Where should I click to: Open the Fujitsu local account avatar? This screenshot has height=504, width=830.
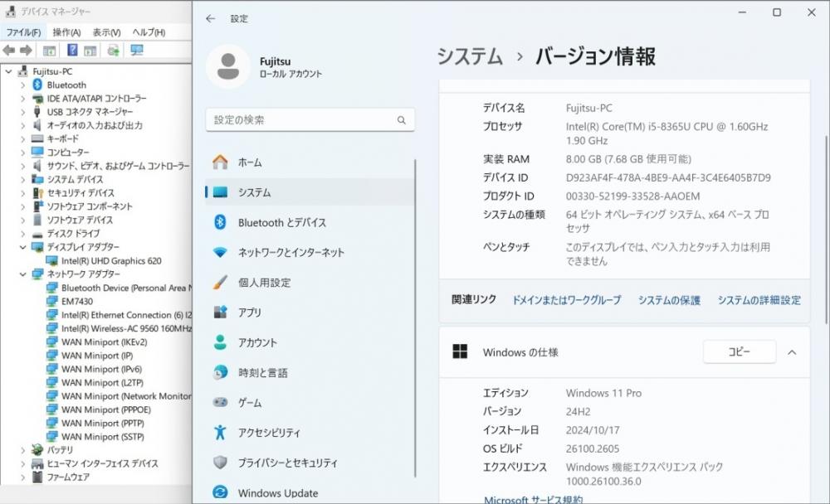pos(228,66)
